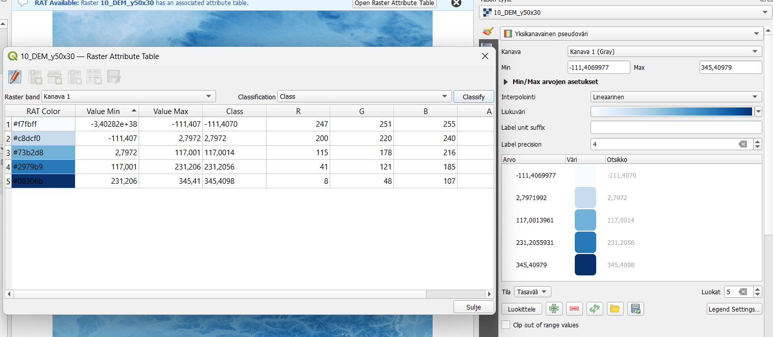The height and width of the screenshot is (337, 773).
Task: Click the RAT Color column header
Action: (43, 111)
